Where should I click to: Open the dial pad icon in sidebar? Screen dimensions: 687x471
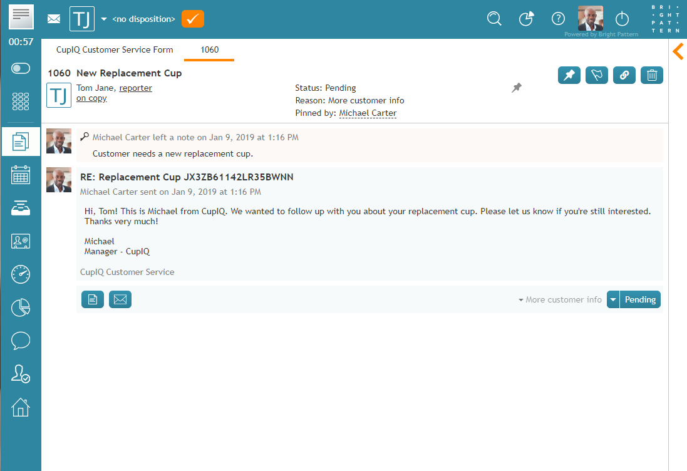pos(21,101)
